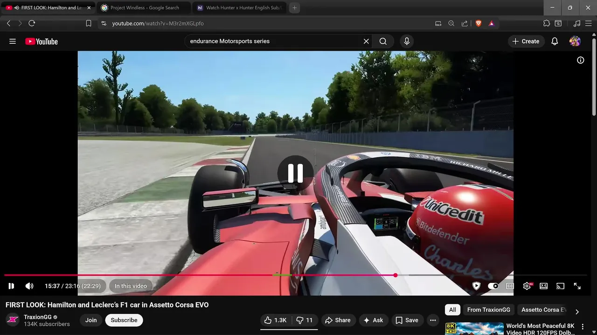Close the YouTube browser tab
This screenshot has width=597, height=335.
[x=89, y=8]
